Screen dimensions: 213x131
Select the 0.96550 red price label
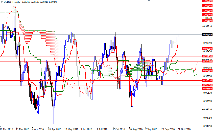[207, 85]
